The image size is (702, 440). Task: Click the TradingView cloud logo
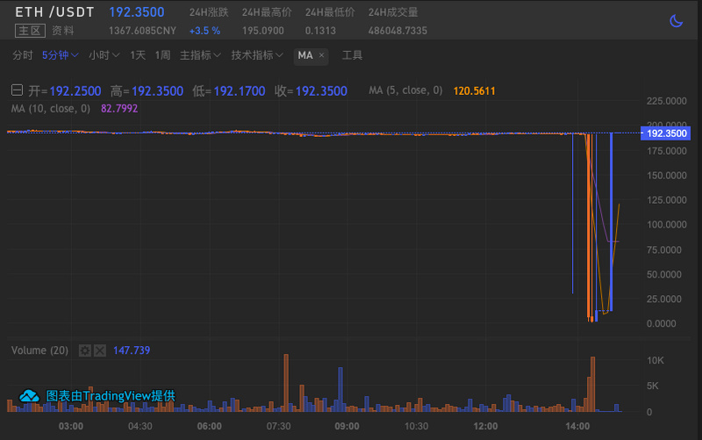click(29, 395)
